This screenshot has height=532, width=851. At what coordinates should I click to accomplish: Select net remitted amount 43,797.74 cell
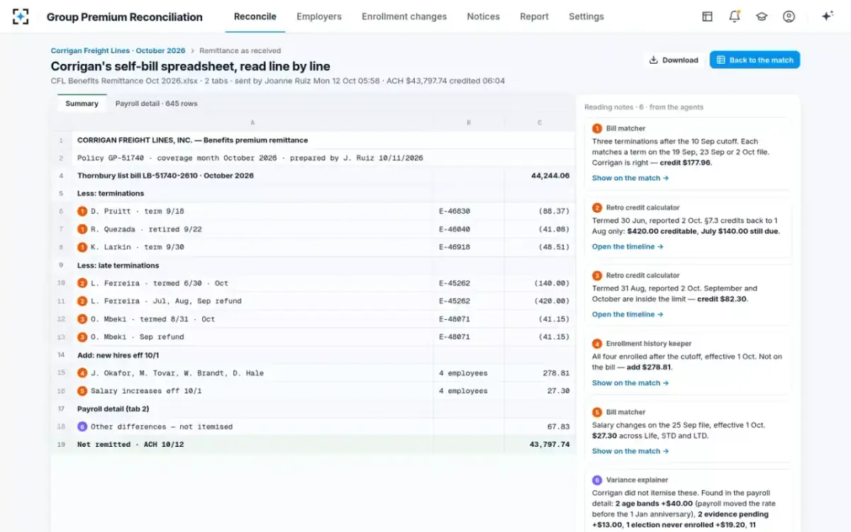540,445
